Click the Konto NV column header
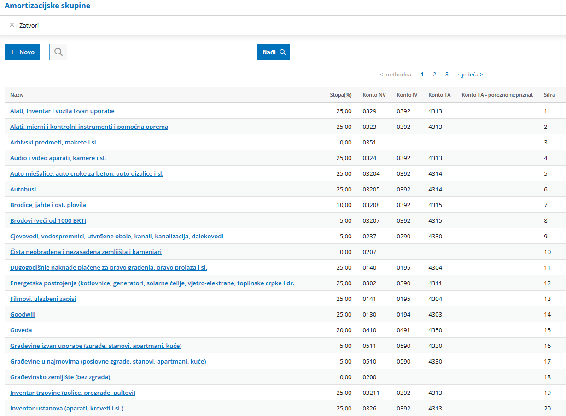The height and width of the screenshot is (416, 566). click(x=374, y=95)
